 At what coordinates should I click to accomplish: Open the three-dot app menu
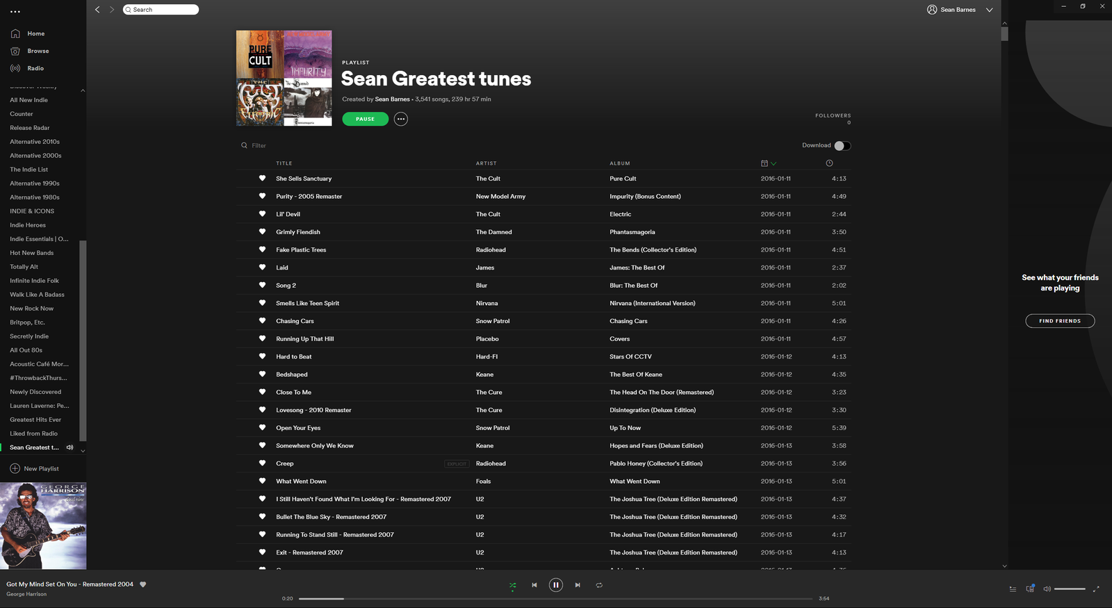[15, 12]
